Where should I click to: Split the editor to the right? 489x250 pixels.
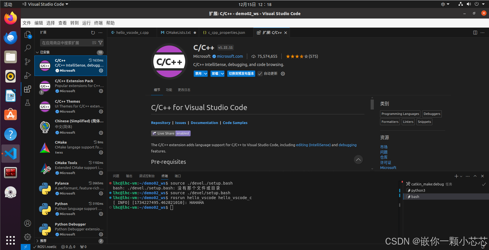point(475,33)
